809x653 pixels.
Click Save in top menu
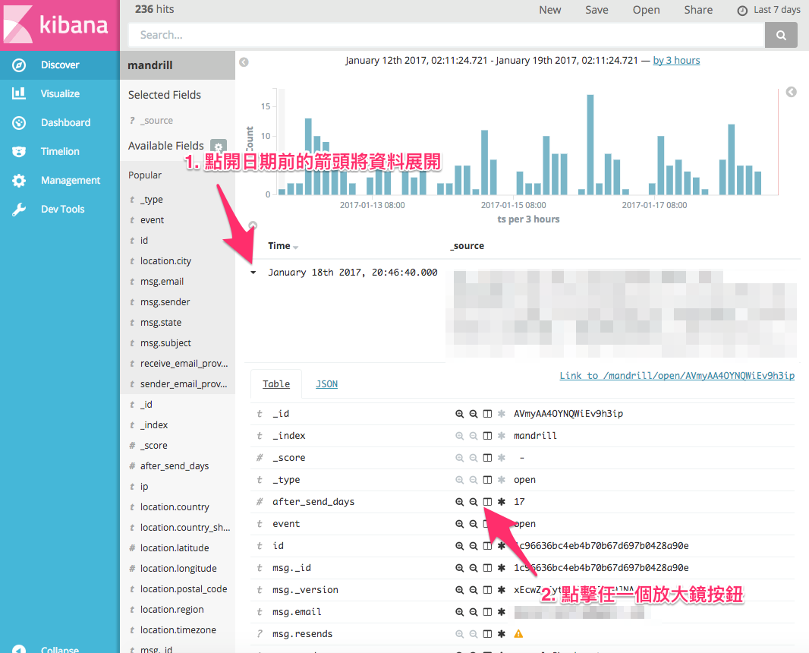(597, 10)
